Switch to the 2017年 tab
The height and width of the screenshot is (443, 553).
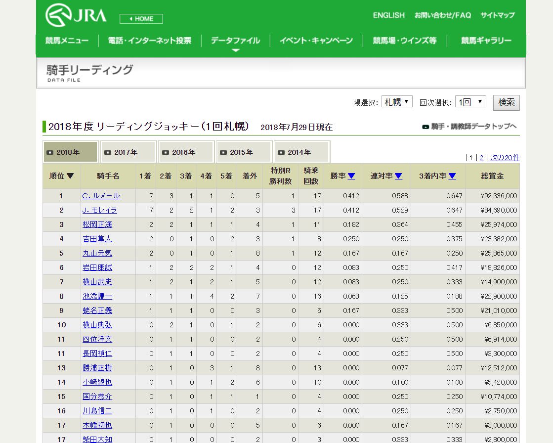click(x=128, y=152)
